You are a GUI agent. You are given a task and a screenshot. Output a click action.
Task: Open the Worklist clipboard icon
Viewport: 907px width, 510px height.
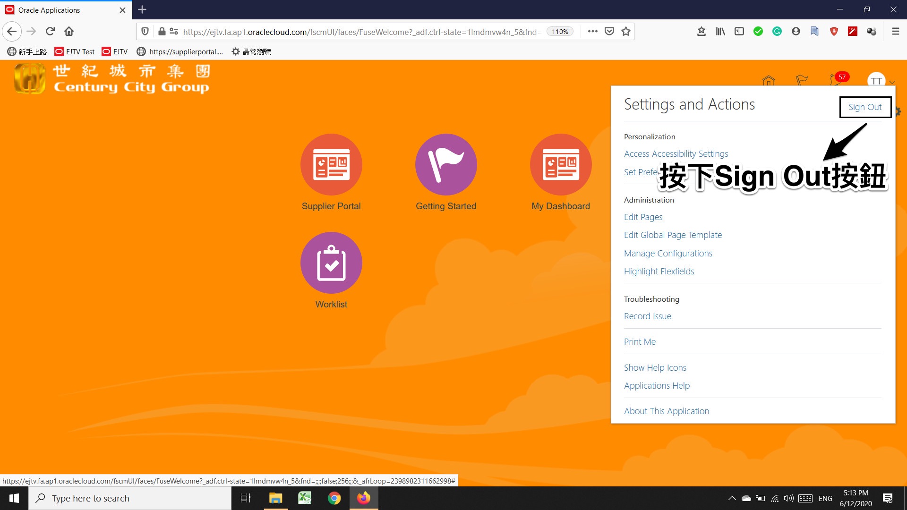331,263
